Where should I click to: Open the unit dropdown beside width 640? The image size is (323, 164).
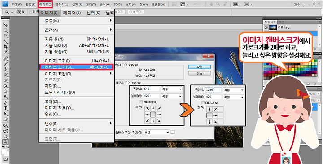point(171,89)
